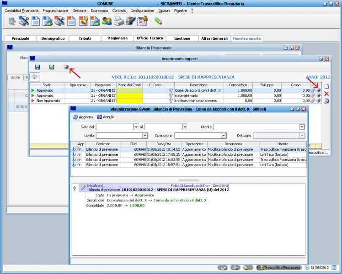Expand the Livello combo box
This screenshot has height=274, width=342.
coord(145,136)
